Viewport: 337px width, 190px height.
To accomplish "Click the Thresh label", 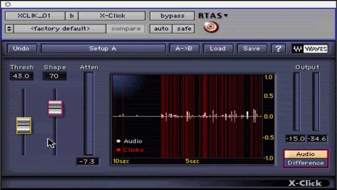I will [22, 68].
